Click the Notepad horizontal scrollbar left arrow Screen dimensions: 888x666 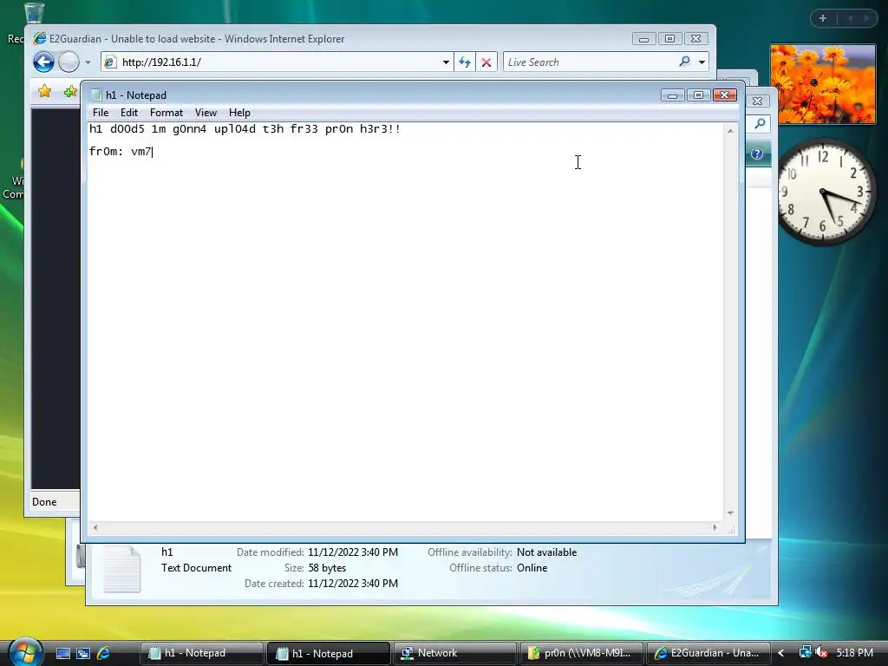[x=95, y=527]
